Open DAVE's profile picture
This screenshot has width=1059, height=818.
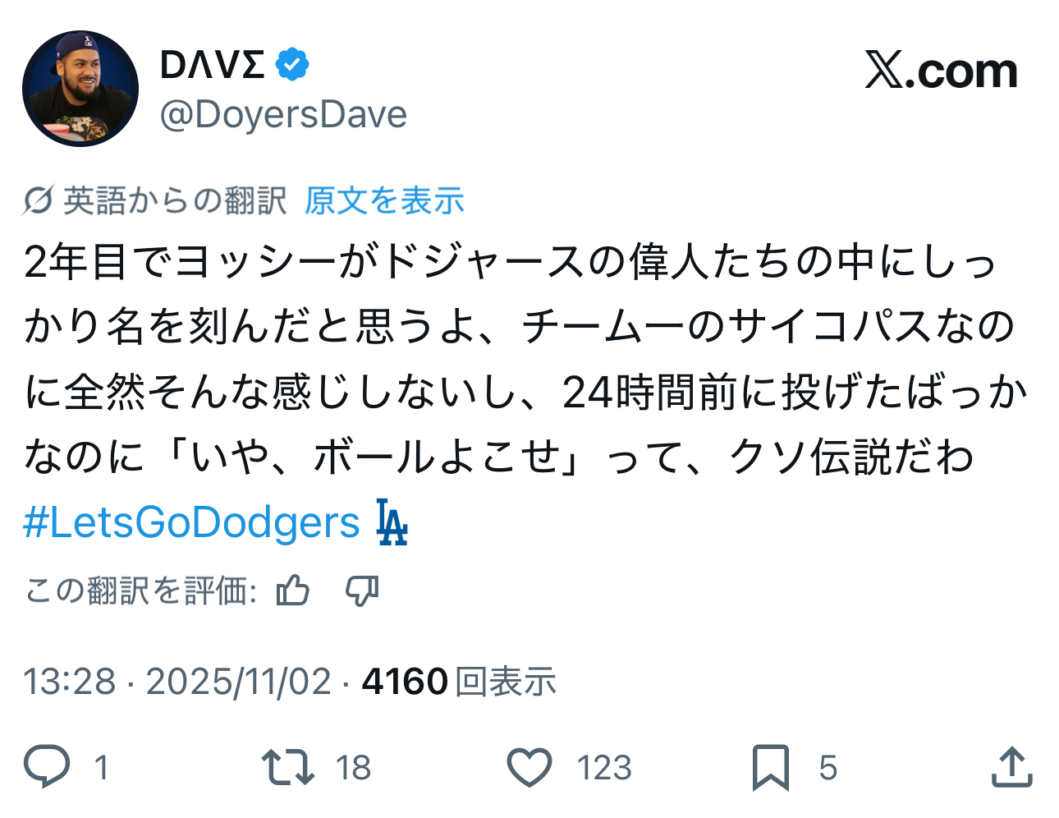(80, 89)
